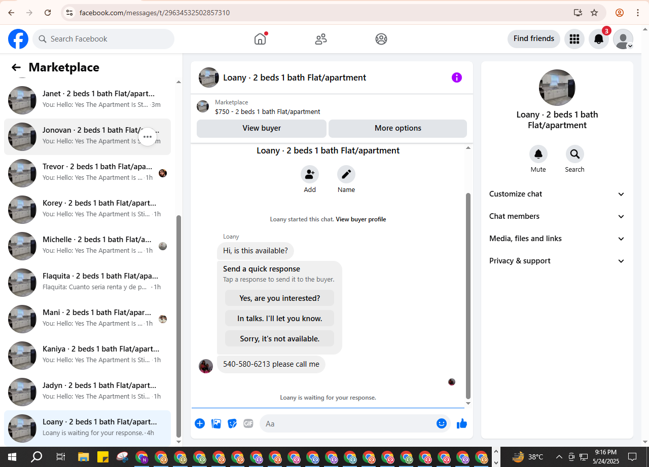Send a thumbs-up like

pyautogui.click(x=462, y=423)
